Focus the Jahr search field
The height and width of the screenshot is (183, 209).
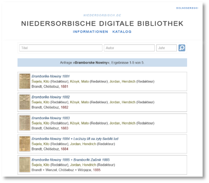pyautogui.click(x=166, y=48)
